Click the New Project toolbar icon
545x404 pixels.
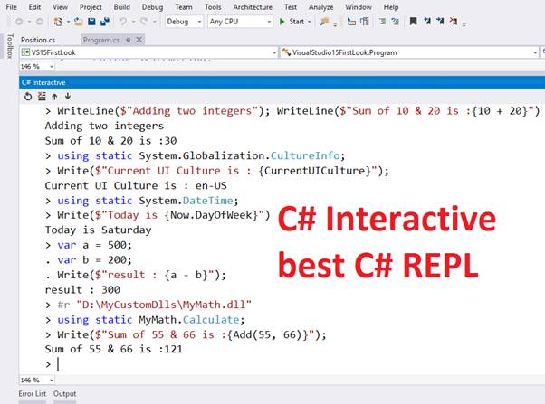[x=58, y=22]
